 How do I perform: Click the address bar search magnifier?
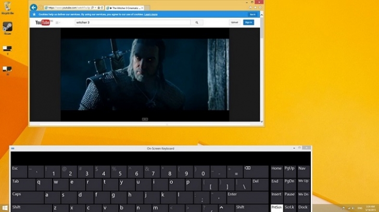93,8
